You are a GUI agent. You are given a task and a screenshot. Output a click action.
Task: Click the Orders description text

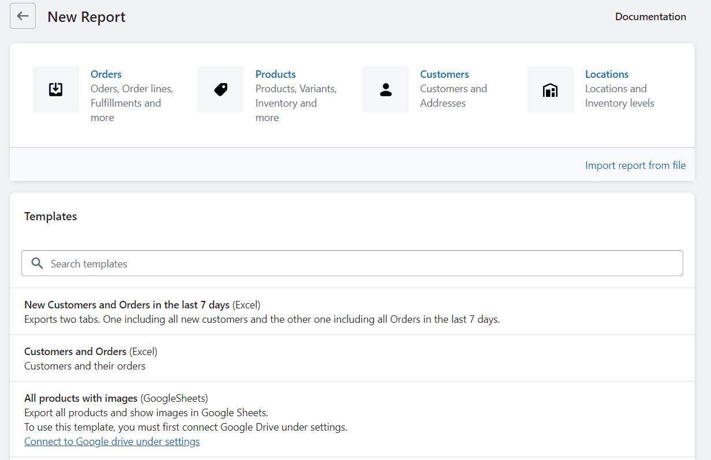[132, 103]
